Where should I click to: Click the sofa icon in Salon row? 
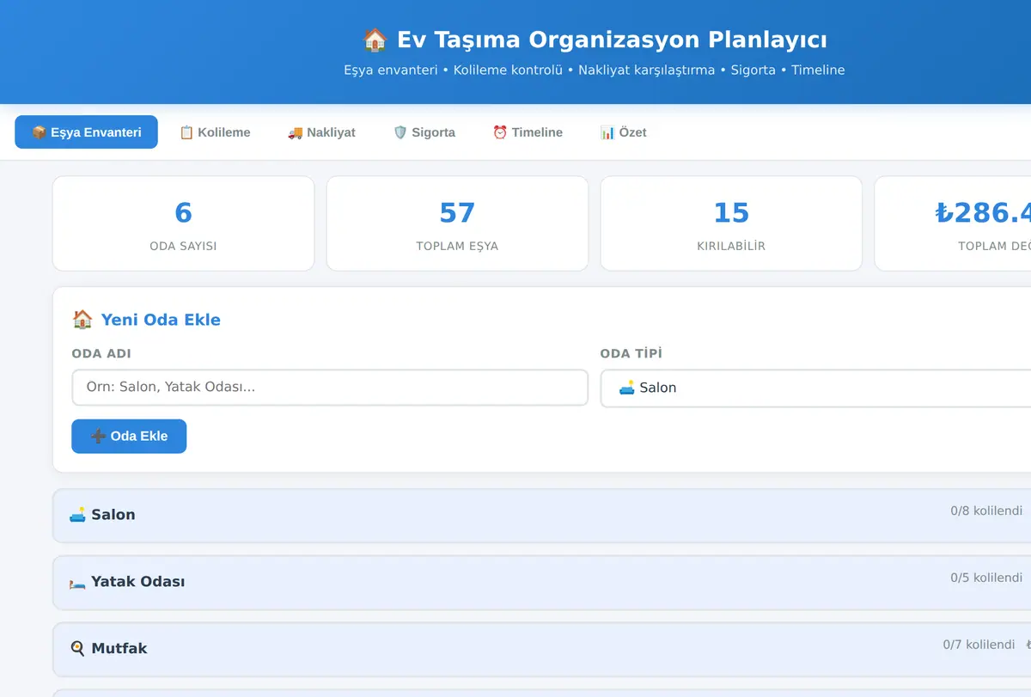click(77, 515)
